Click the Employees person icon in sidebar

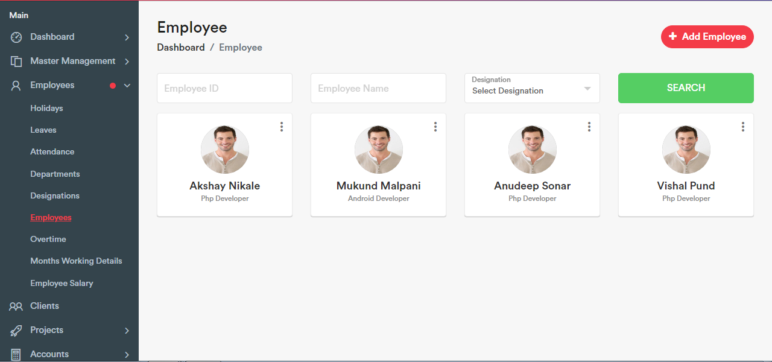[x=16, y=86]
